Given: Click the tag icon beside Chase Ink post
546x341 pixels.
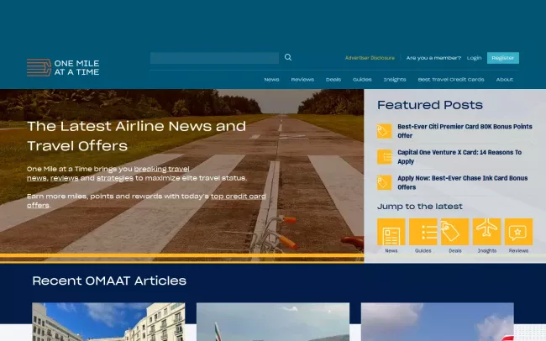Looking at the screenshot, I should tap(385, 182).
